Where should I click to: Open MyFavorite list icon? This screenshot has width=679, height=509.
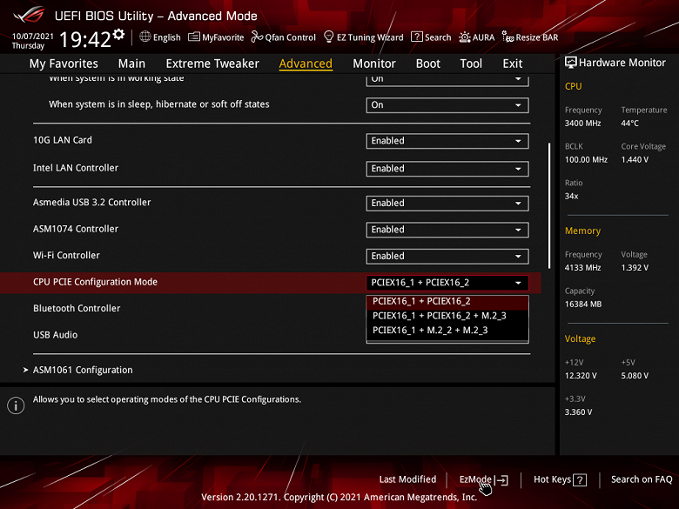[x=193, y=37]
